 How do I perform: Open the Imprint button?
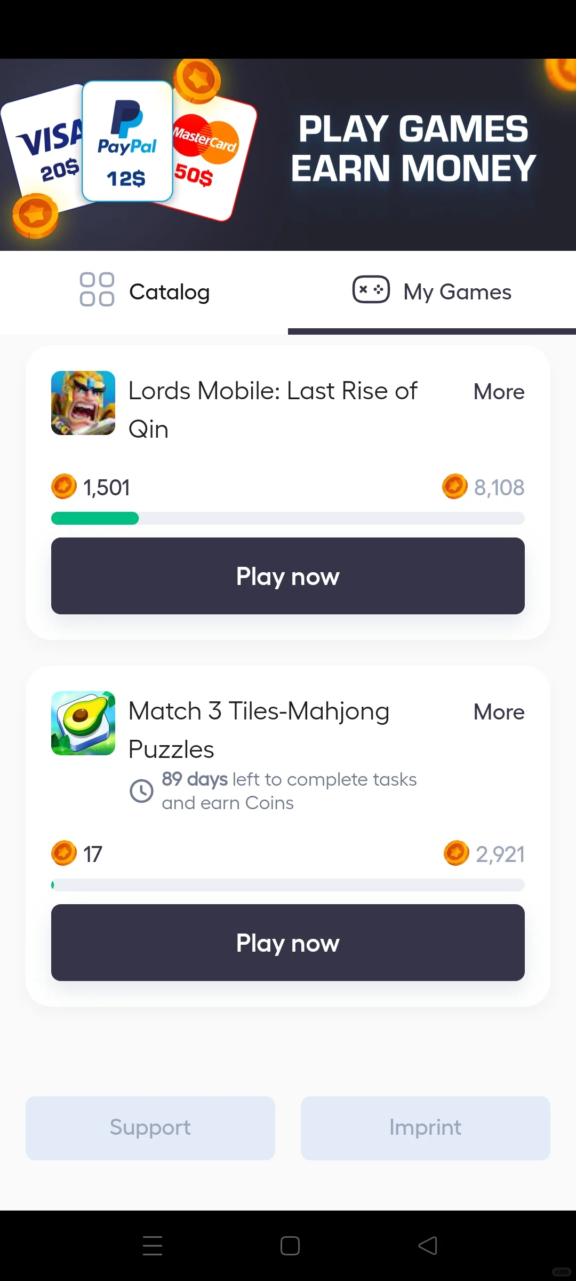(x=425, y=1128)
